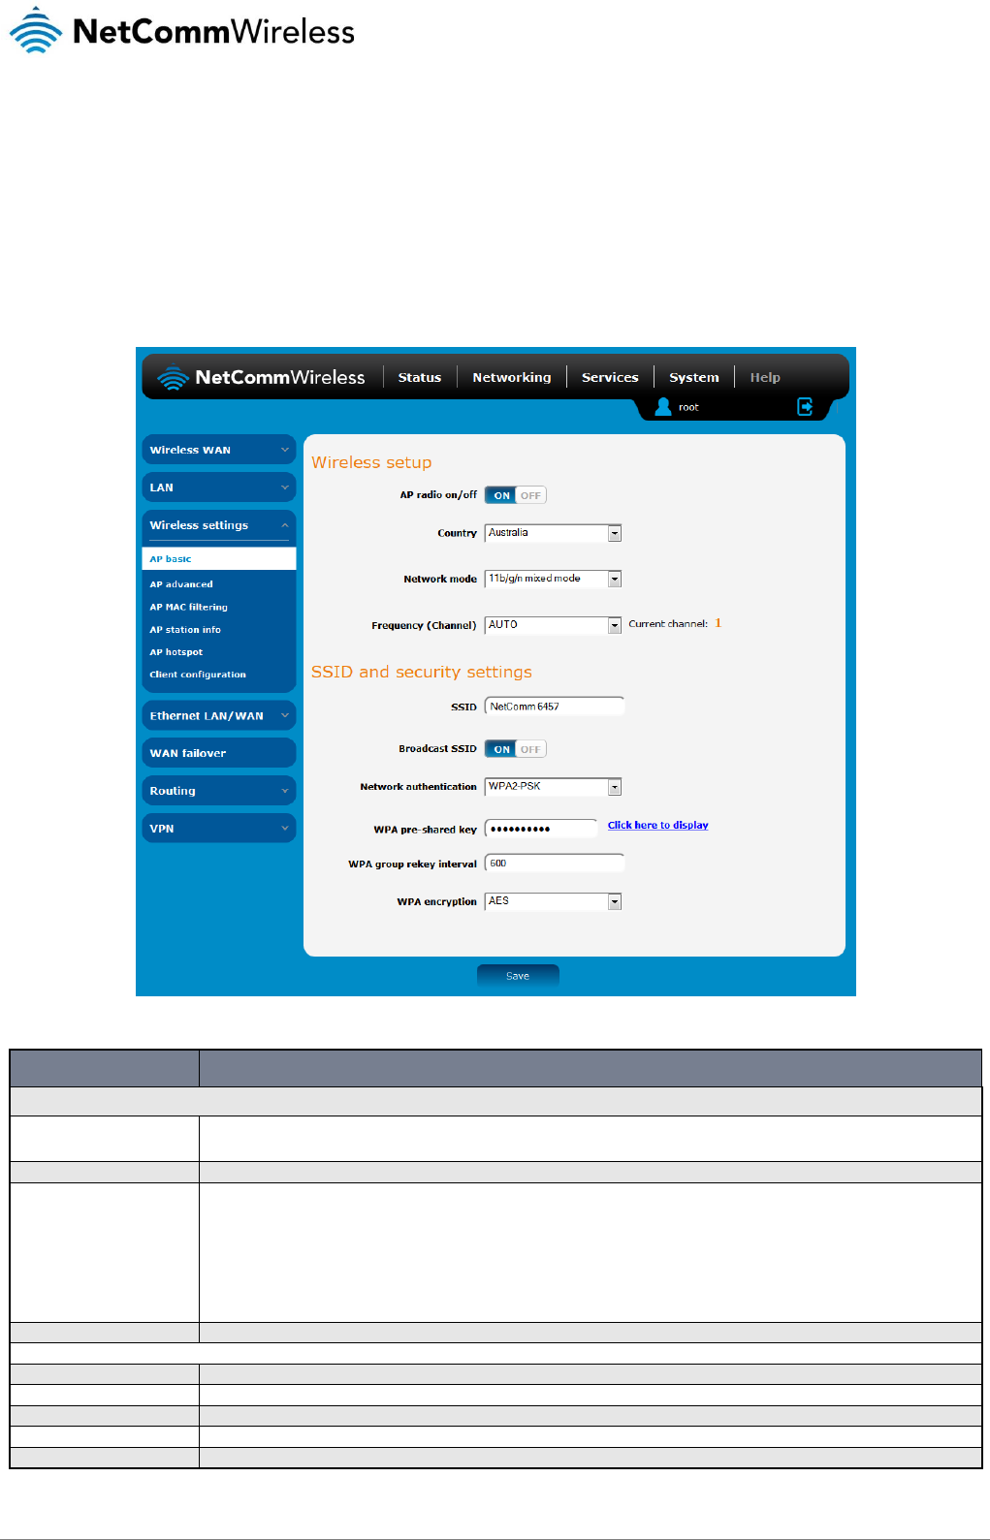The image size is (990, 1540).
Task: Open the Services menu
Action: 610,377
